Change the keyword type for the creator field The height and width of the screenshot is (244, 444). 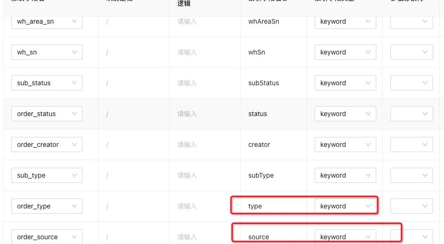pos(345,145)
